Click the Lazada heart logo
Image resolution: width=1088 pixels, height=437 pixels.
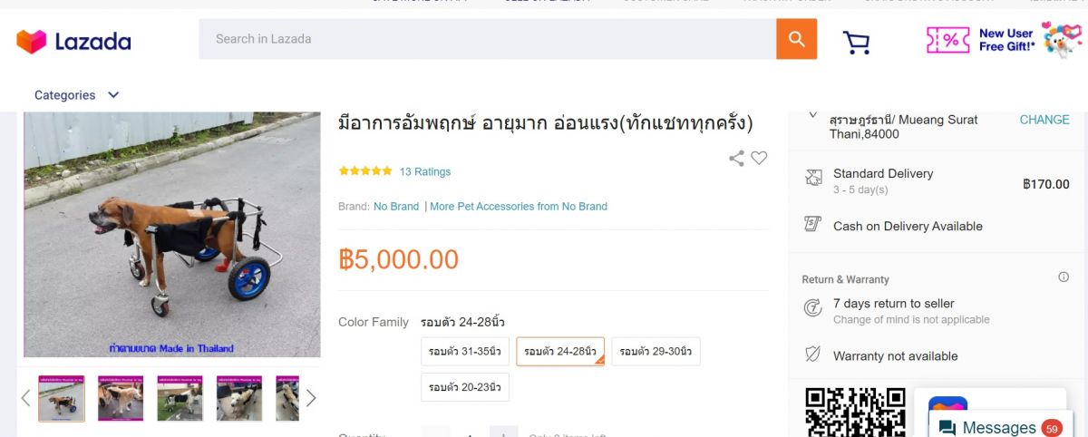tap(32, 41)
